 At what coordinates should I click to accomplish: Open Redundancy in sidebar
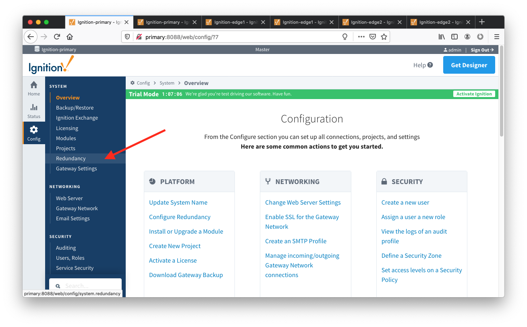[x=71, y=158]
